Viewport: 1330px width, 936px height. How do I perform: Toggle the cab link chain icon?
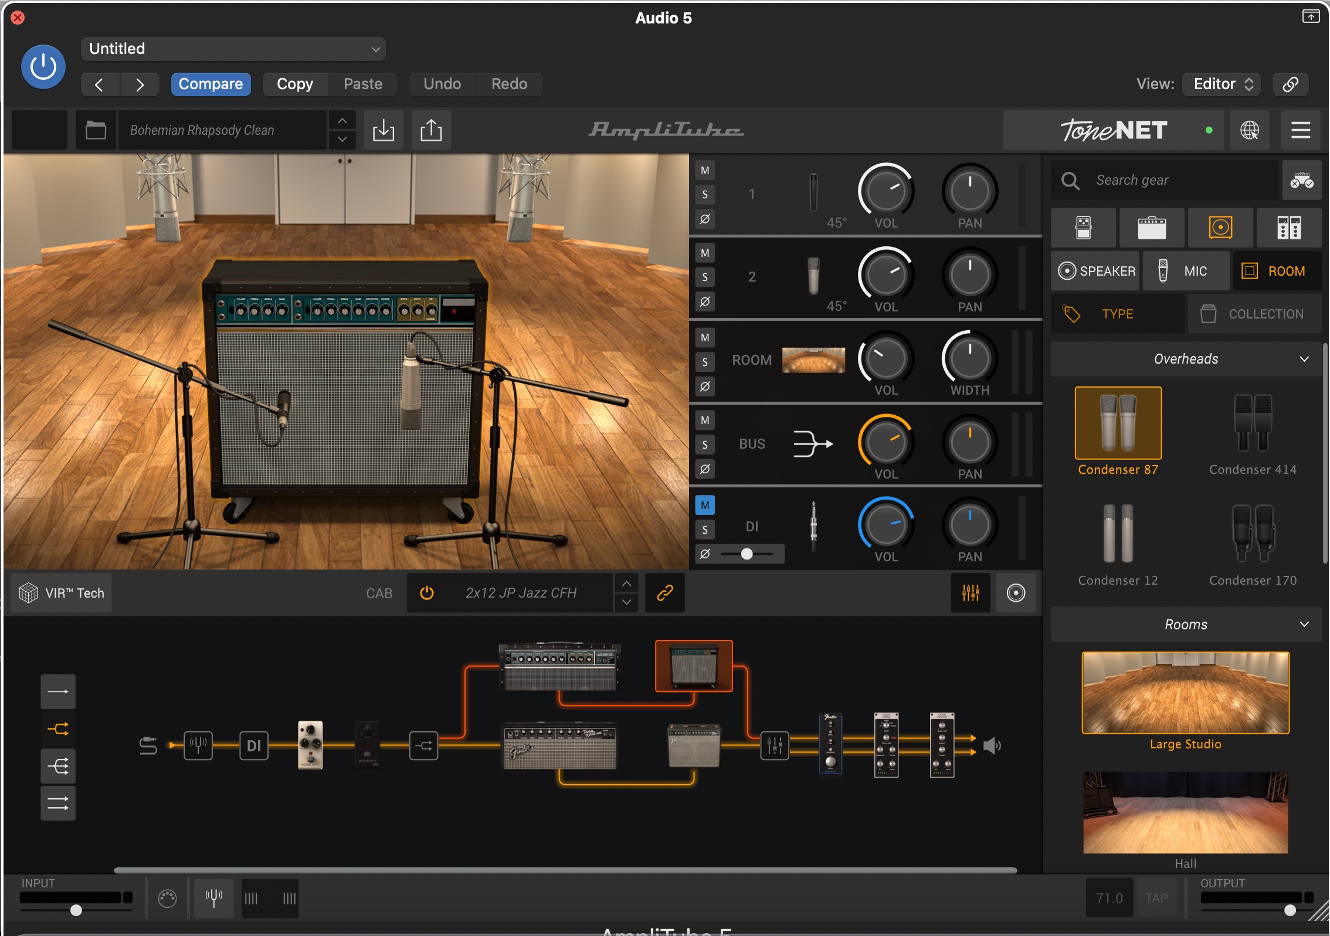[x=664, y=593]
